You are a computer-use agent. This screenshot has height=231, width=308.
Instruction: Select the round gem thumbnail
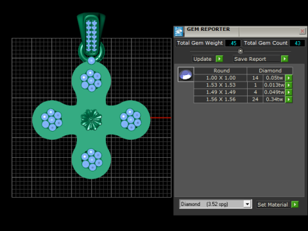point(185,74)
